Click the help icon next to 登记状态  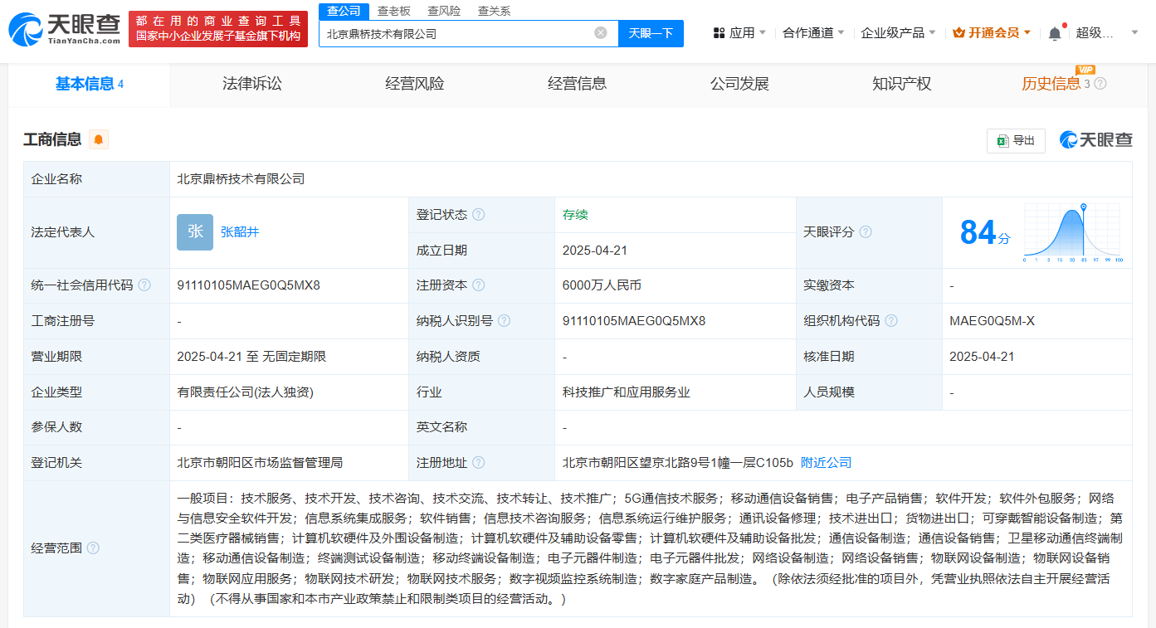coord(479,215)
